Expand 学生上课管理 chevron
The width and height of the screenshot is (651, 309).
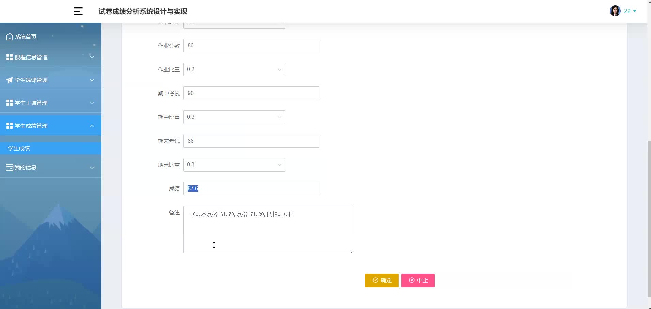pyautogui.click(x=92, y=103)
